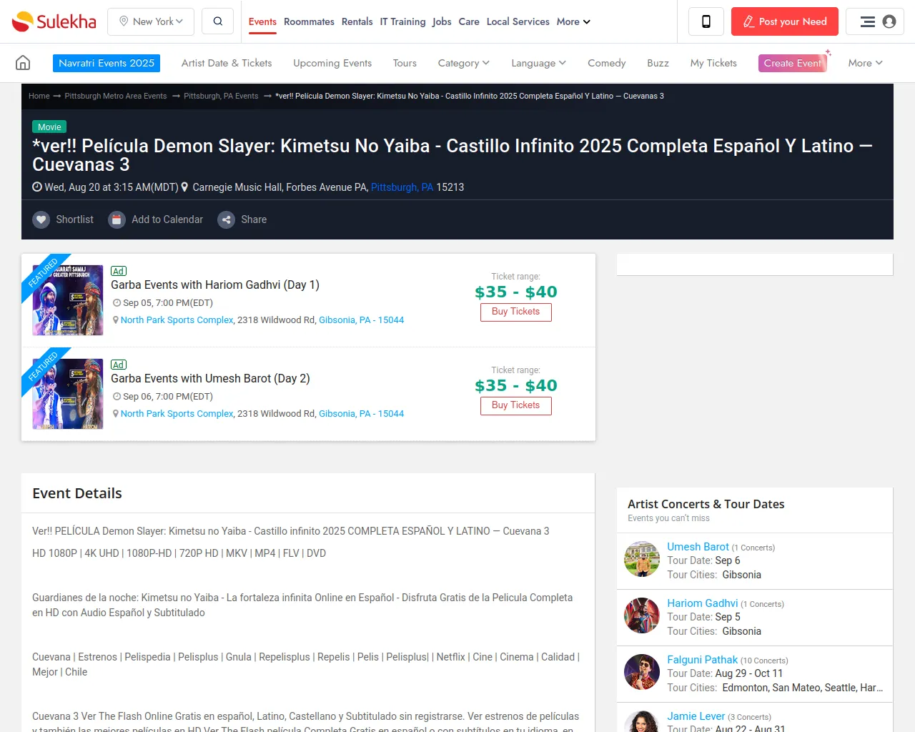Viewport: 915px width, 732px height.
Task: Click the Pittsburgh, PA location link
Action: pos(402,187)
